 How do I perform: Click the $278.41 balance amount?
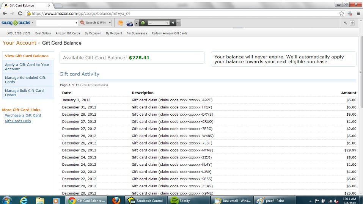click(x=139, y=58)
